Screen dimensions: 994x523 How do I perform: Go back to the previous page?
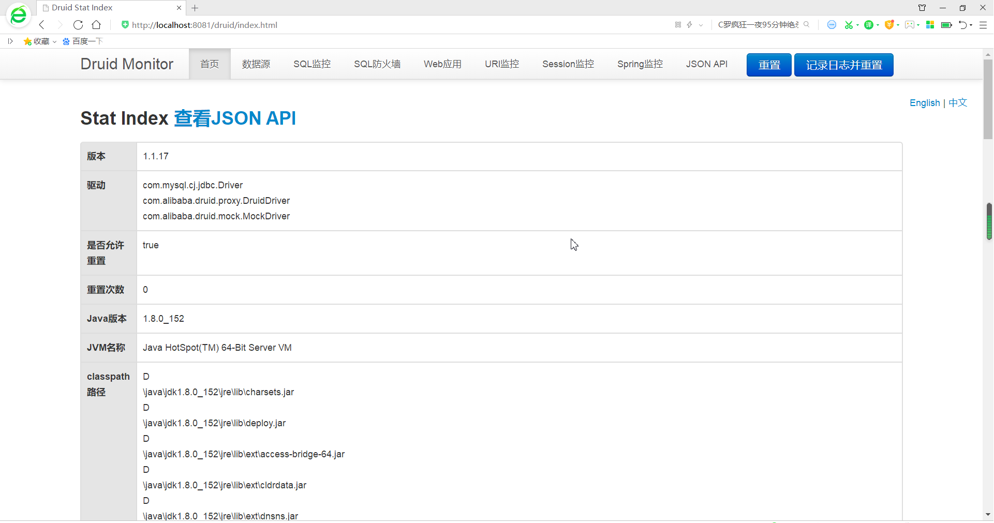coord(42,25)
